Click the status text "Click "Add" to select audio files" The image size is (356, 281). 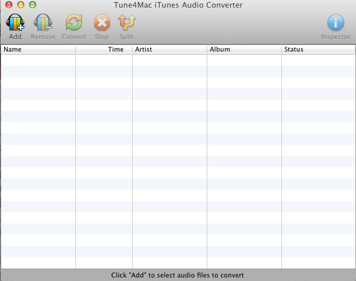point(161,275)
